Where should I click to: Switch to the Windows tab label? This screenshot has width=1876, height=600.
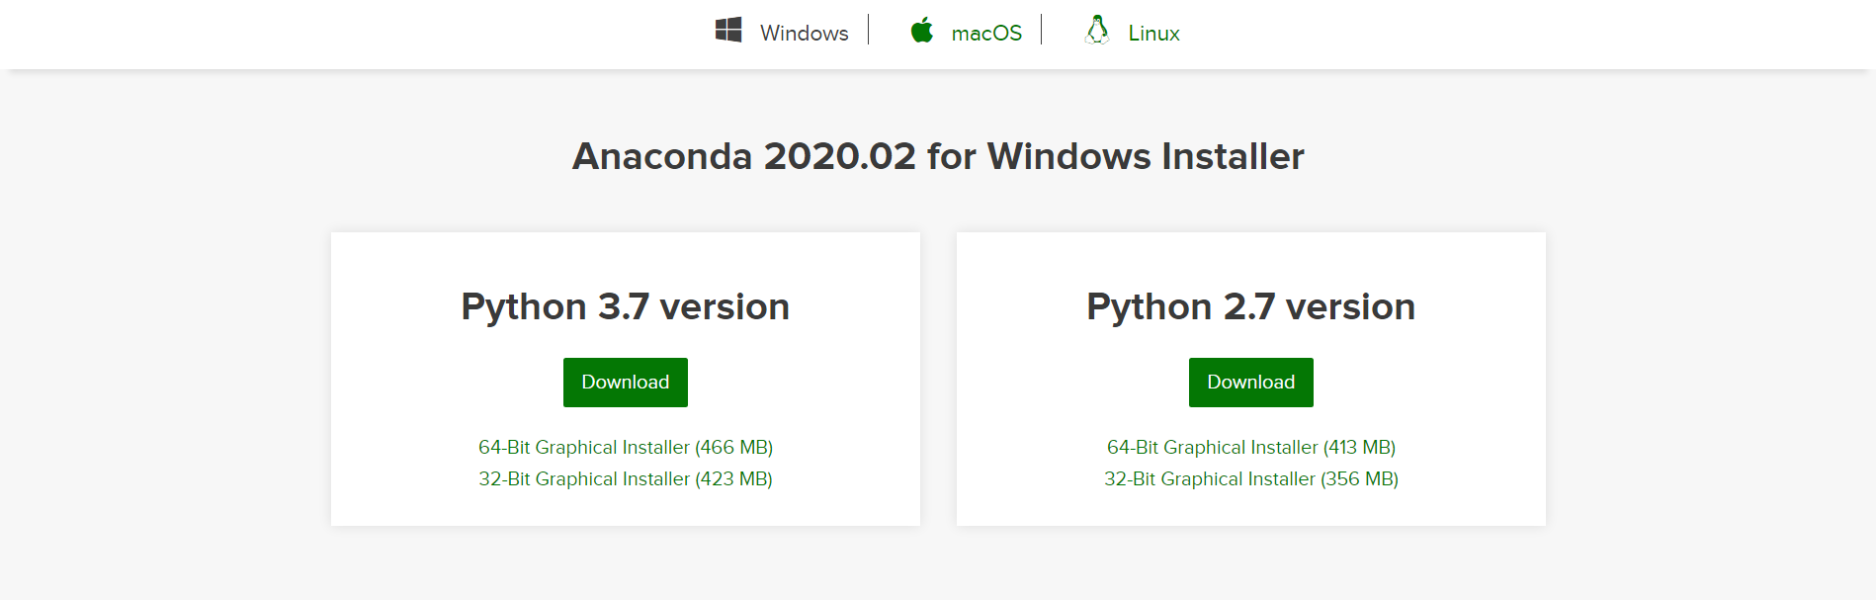[x=804, y=34]
